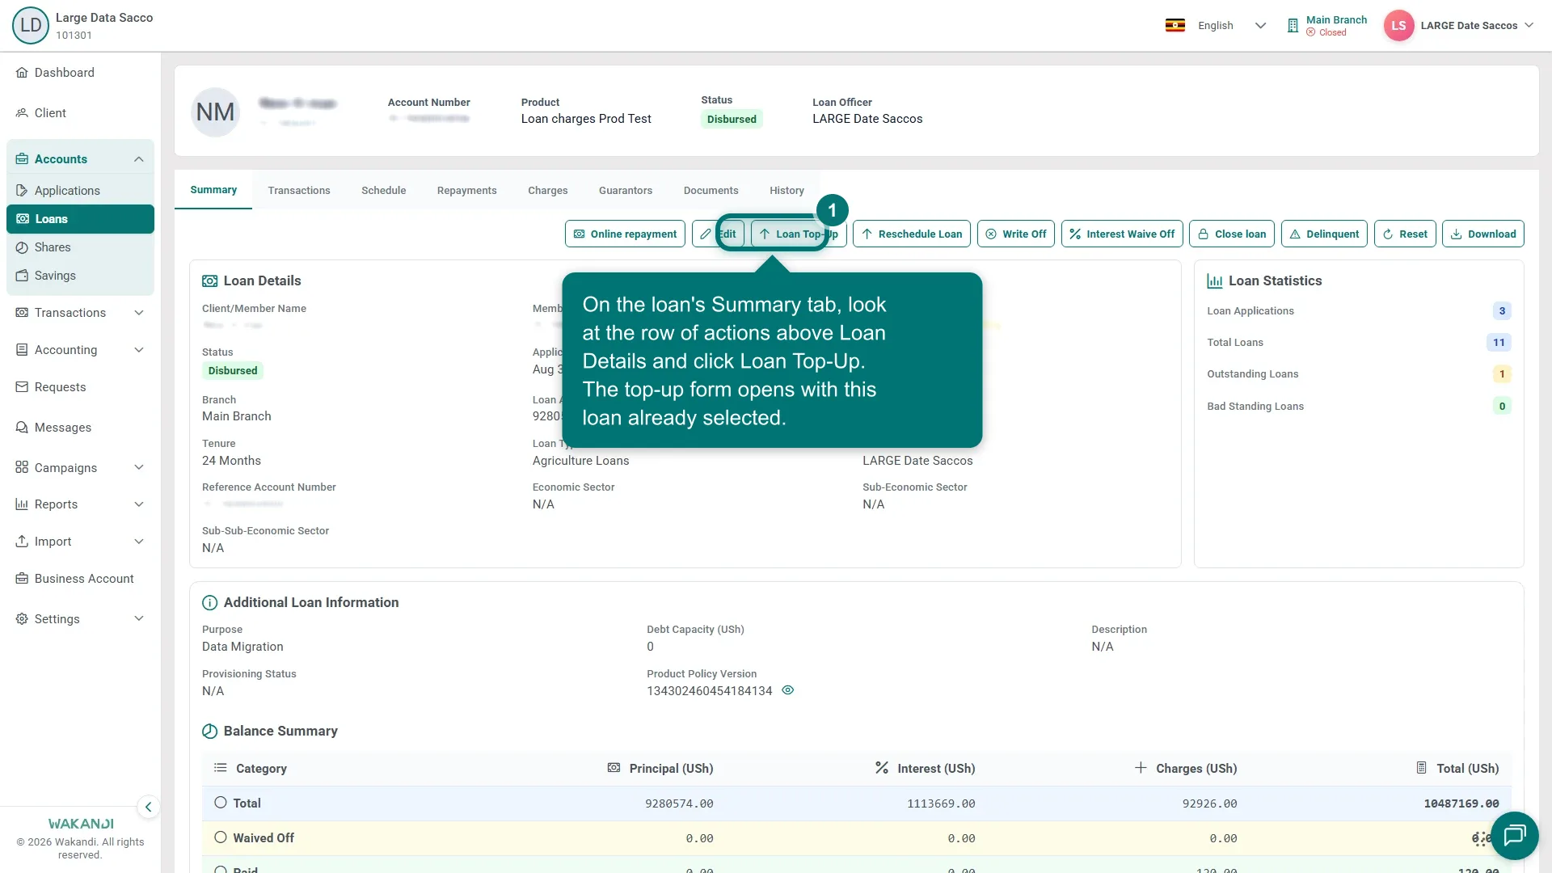Expand the Import sidebar menu
Screen dimensions: 1552x873
(x=139, y=542)
